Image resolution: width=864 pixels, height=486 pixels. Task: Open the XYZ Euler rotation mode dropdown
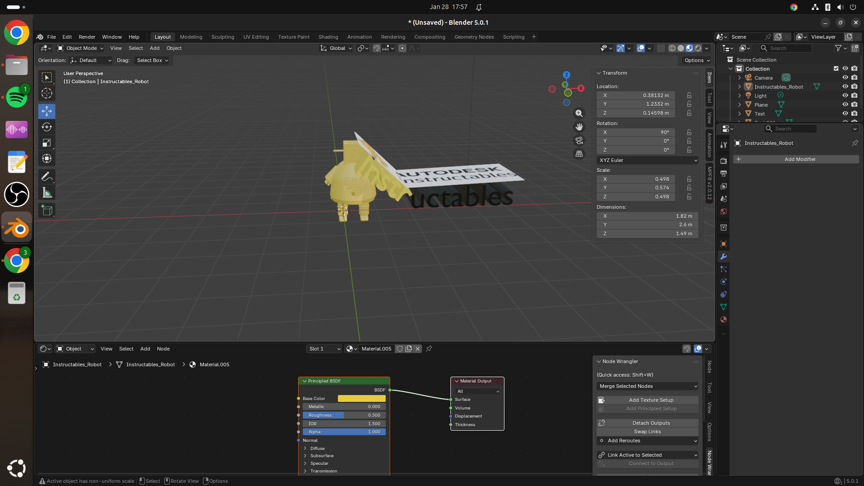coord(647,160)
